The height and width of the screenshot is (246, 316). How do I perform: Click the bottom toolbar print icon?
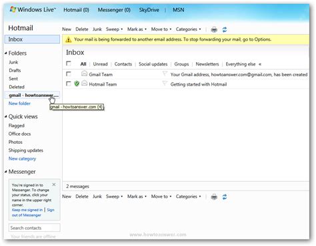[214, 197]
